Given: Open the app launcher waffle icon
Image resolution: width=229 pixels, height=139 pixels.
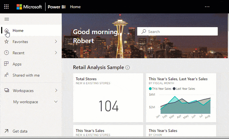Looking at the screenshot, I should pyautogui.click(x=6, y=7).
